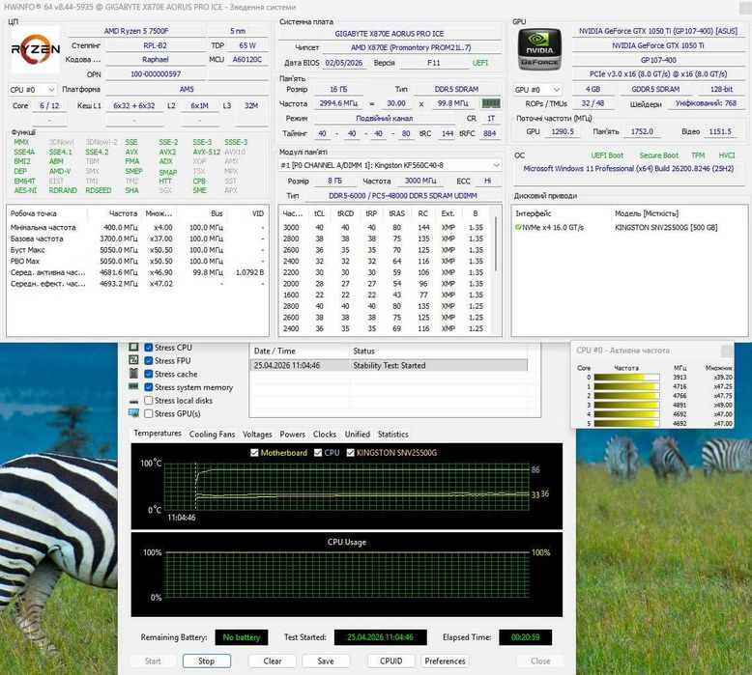Select the Буст Макс operating point row

point(137,249)
